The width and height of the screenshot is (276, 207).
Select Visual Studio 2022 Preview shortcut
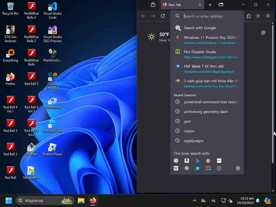[53, 34]
